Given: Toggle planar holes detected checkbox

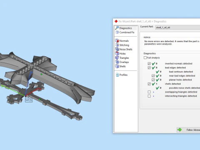Looking at the screenshot, I should 153,80.
